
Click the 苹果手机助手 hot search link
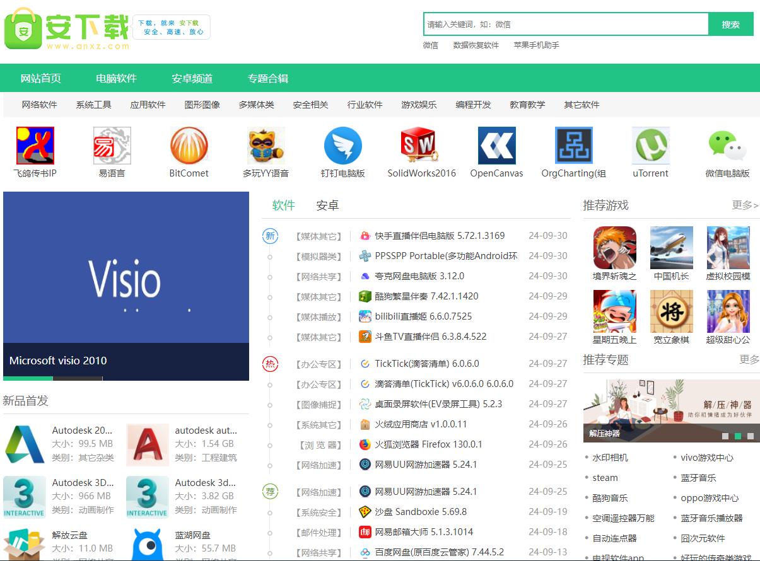pyautogui.click(x=537, y=45)
